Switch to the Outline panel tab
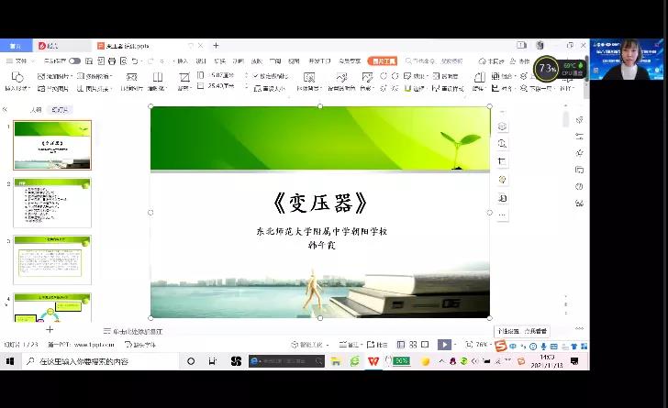 [36, 109]
